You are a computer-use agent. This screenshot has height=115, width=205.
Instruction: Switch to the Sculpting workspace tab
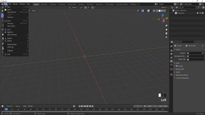pos(53,4)
